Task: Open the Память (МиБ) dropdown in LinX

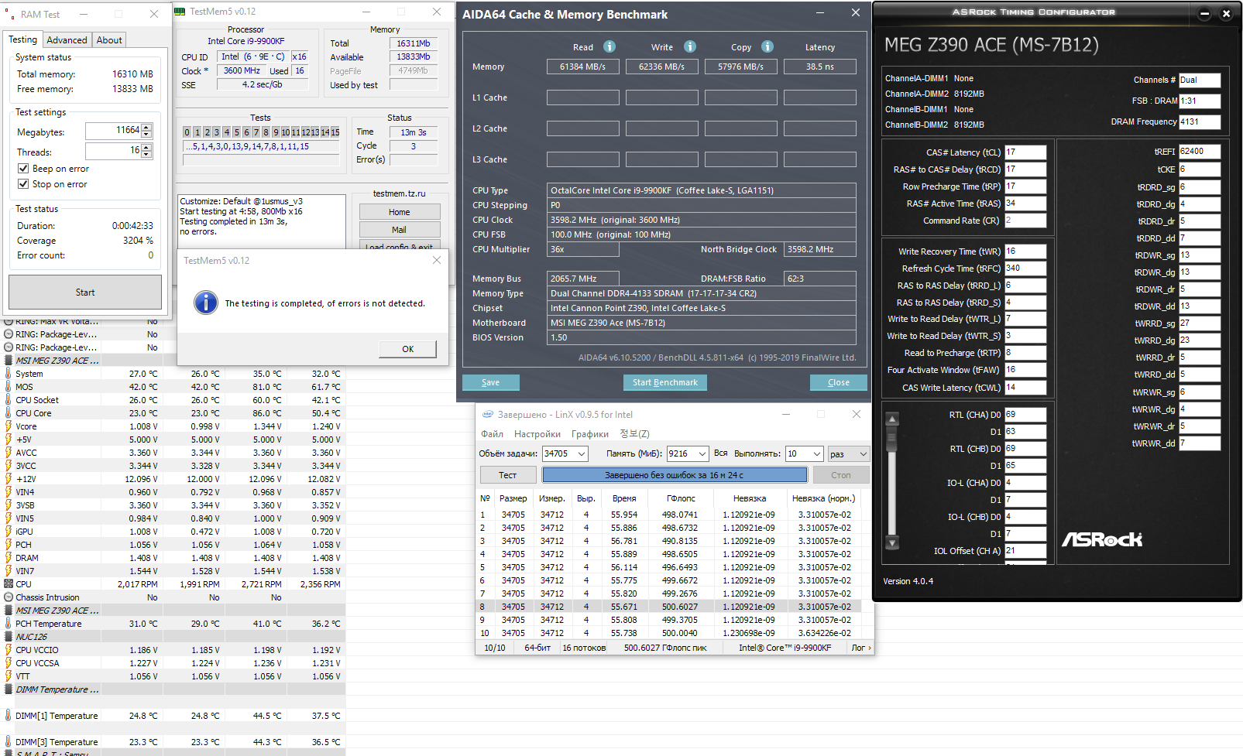Action: pyautogui.click(x=702, y=454)
